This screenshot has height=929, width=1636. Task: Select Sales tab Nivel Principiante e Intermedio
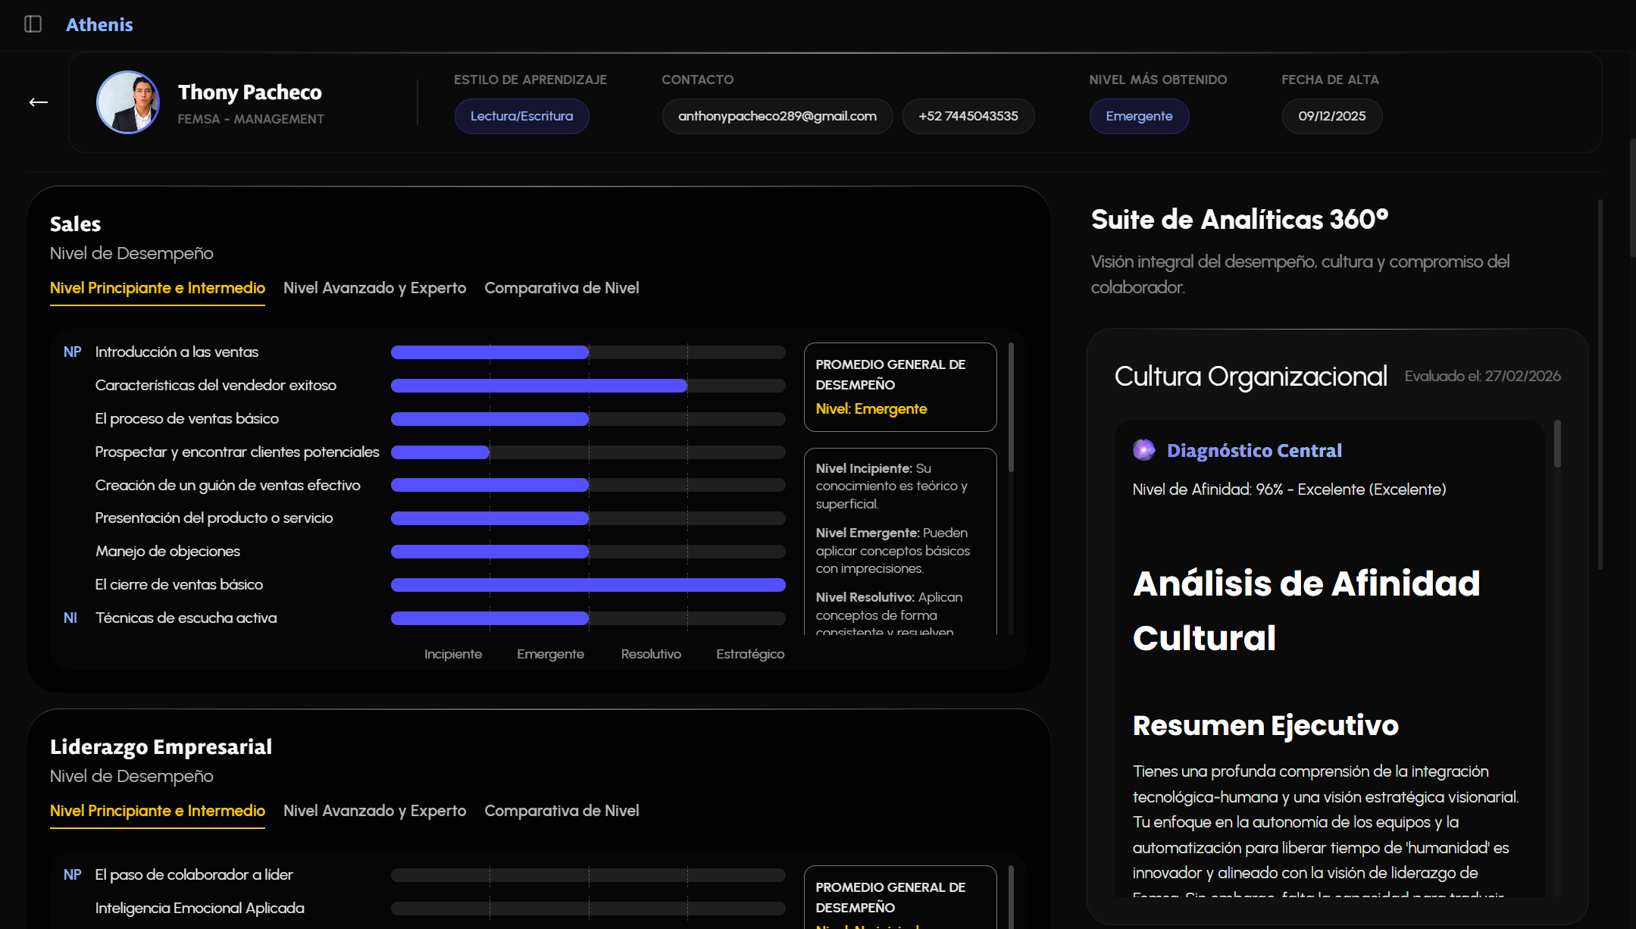tap(158, 288)
